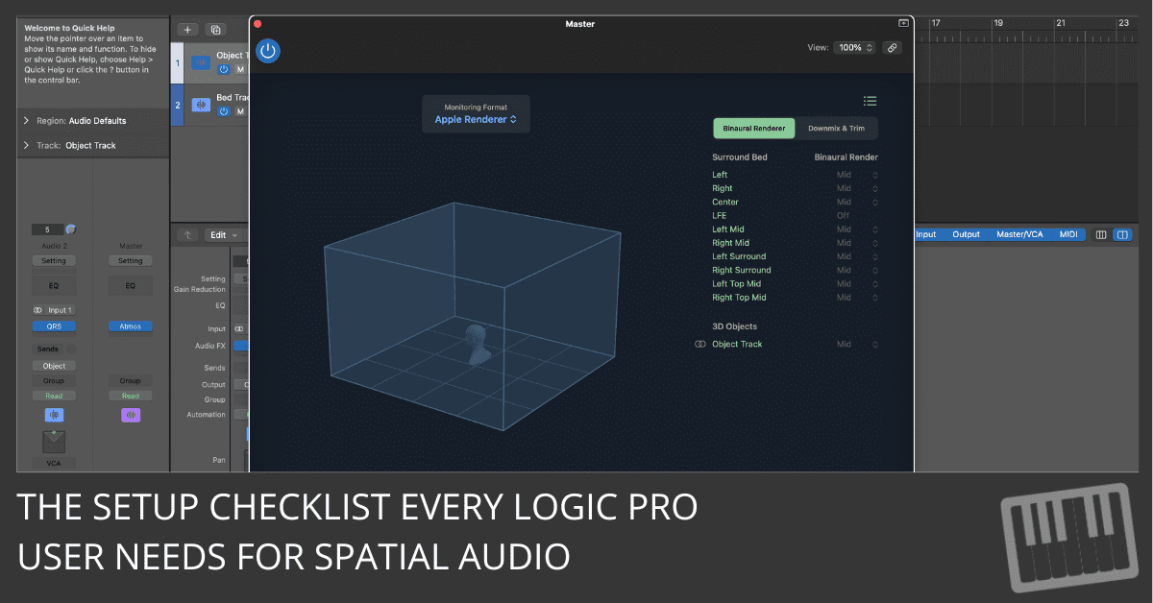This screenshot has width=1153, height=603.
Task: Toggle power on the Bed Track
Action: 224,111
